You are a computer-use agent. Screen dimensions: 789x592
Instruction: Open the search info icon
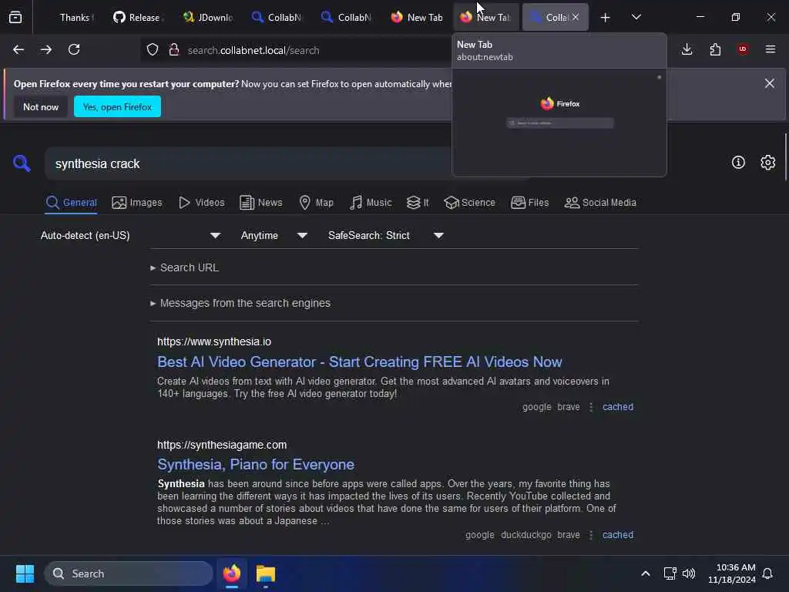(738, 162)
